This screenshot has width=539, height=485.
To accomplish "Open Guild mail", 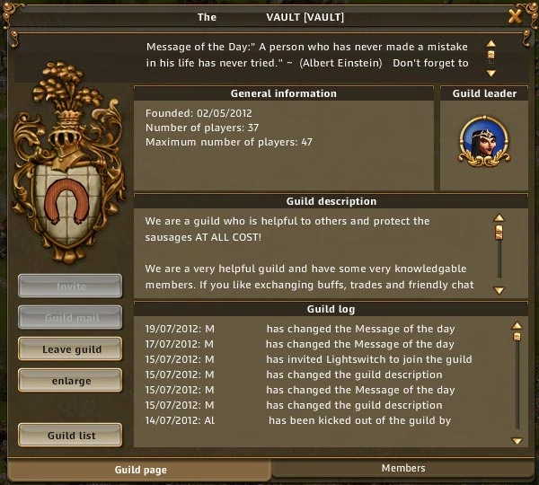I will coord(70,317).
